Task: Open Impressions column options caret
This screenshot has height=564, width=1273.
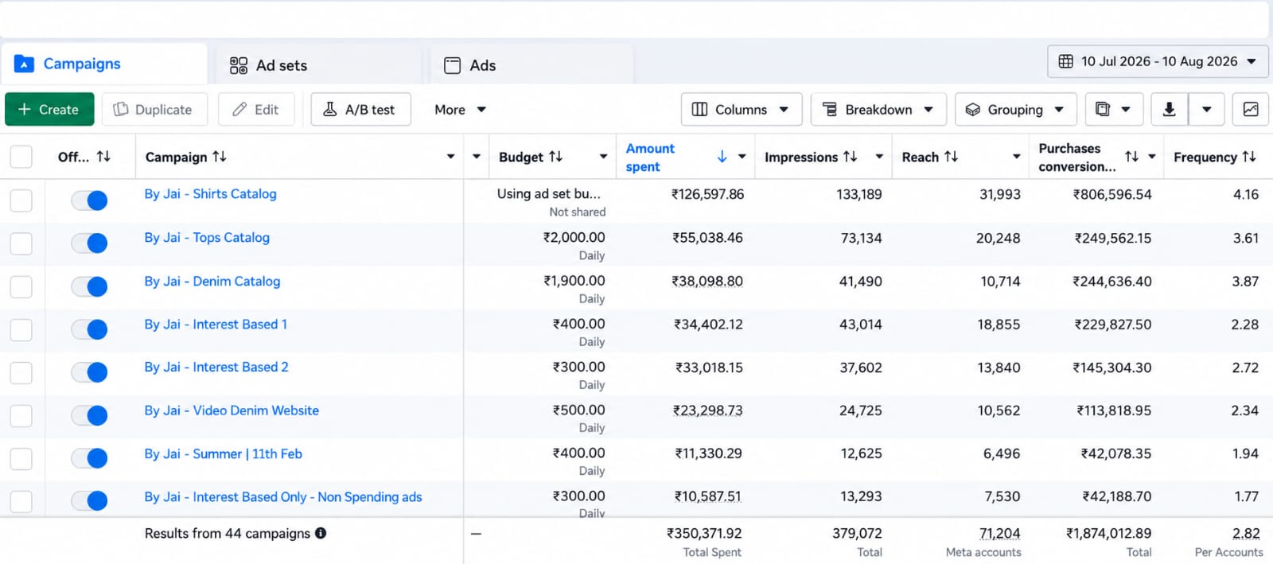Action: 879,157
